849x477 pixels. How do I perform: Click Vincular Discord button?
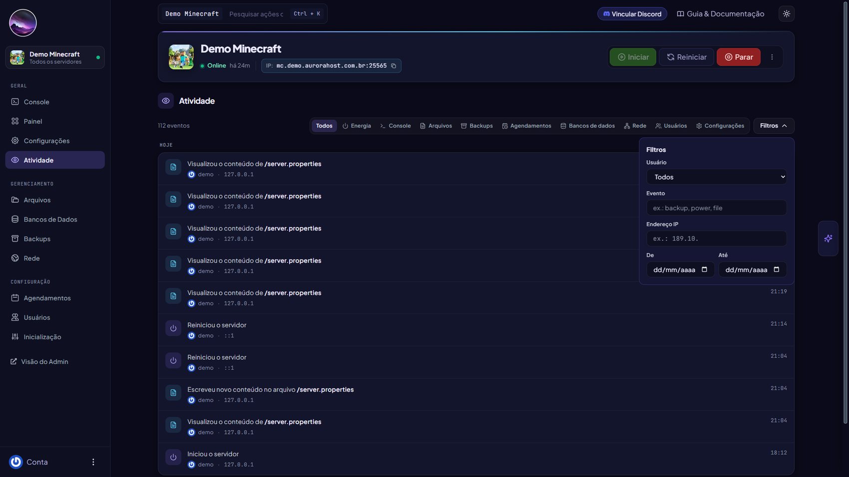click(x=632, y=14)
